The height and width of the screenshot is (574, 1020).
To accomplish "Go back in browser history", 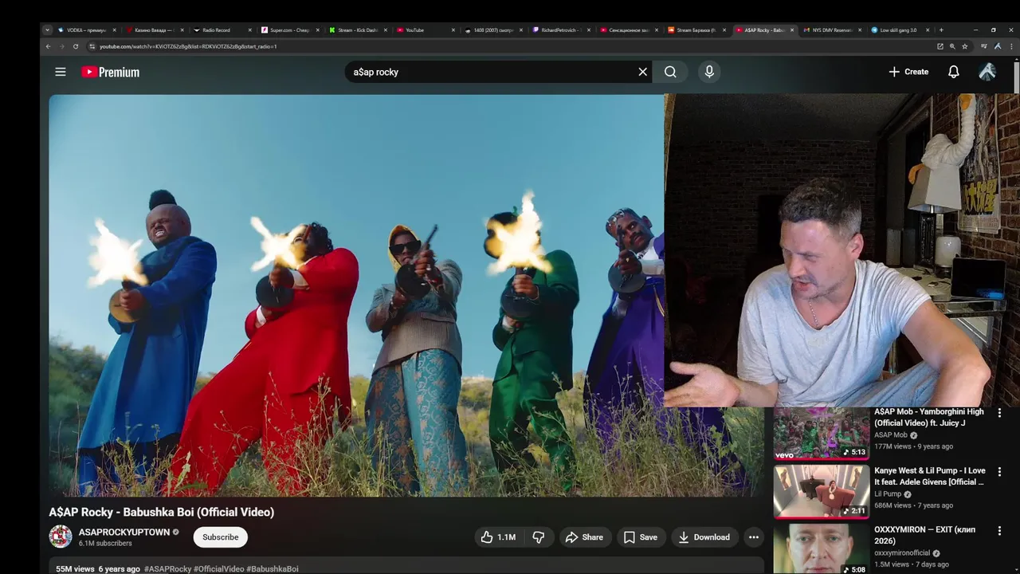I will pos(48,46).
